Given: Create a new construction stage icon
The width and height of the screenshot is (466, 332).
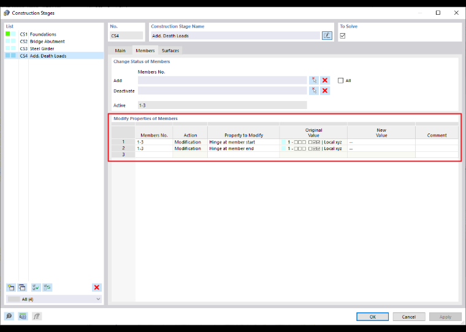Looking at the screenshot, I should 11,287.
